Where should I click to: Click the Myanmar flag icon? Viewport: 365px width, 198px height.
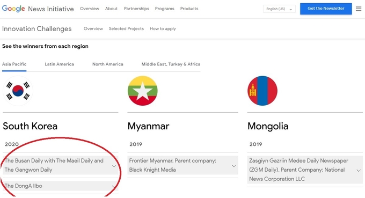click(143, 91)
